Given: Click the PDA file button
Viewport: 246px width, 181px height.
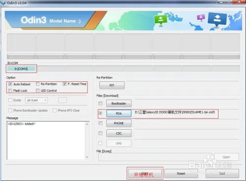Looking at the screenshot, I should 119,113.
